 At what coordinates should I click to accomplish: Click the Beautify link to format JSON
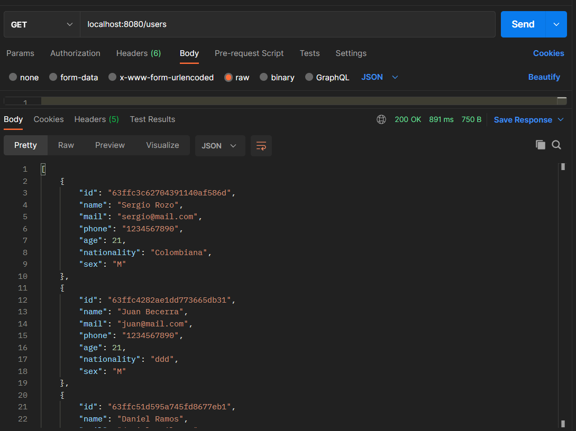544,77
